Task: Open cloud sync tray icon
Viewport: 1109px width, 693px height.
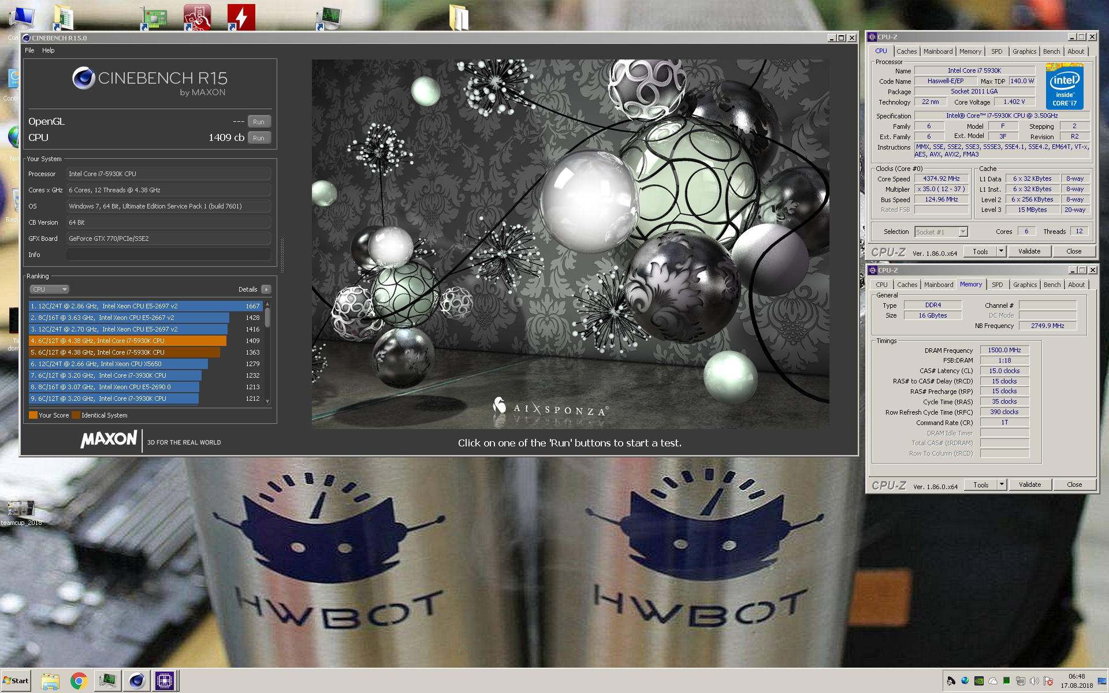Action: coord(992,681)
